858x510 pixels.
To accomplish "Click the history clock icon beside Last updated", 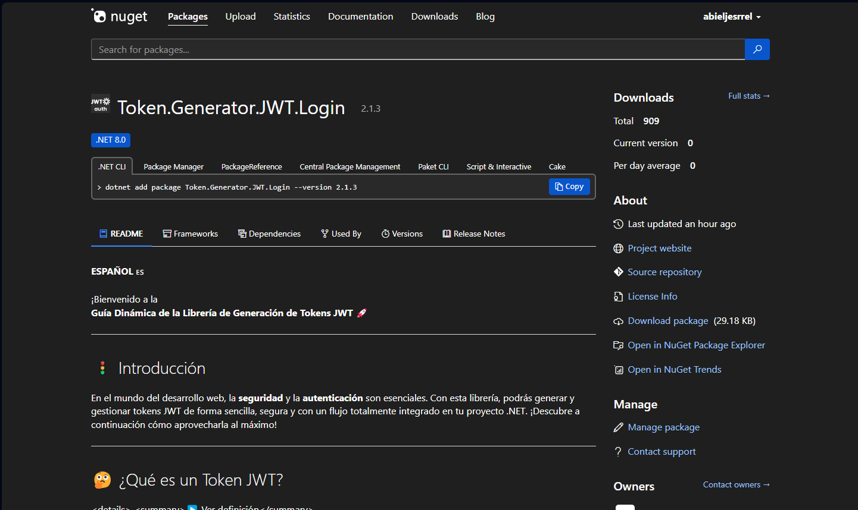I will (x=618, y=224).
